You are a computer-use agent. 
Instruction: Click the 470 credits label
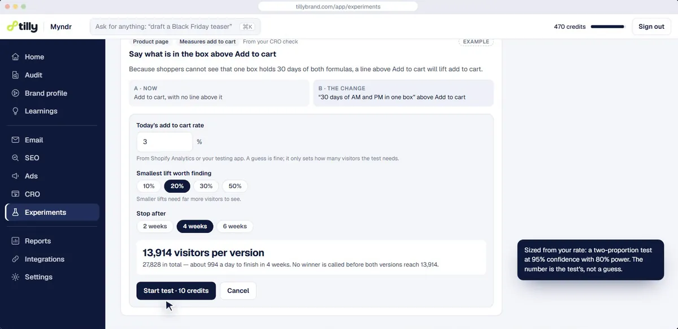tap(570, 27)
